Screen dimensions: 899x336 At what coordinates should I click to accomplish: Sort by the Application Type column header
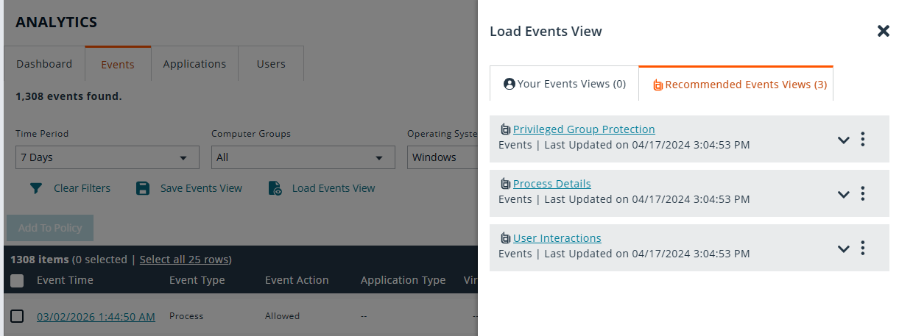(x=403, y=280)
